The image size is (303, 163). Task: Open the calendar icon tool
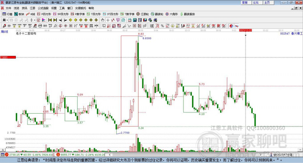130,20
